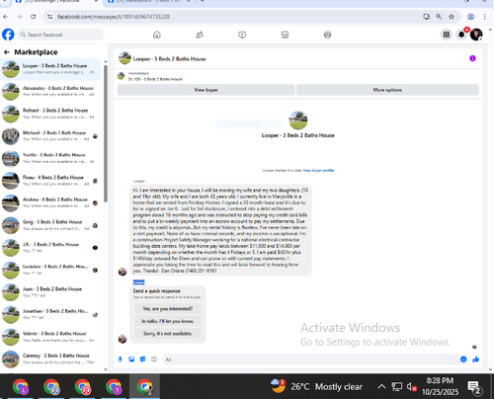Image resolution: width=494 pixels, height=399 pixels.
Task: Go back using the Marketplace back arrow
Action: 7,52
